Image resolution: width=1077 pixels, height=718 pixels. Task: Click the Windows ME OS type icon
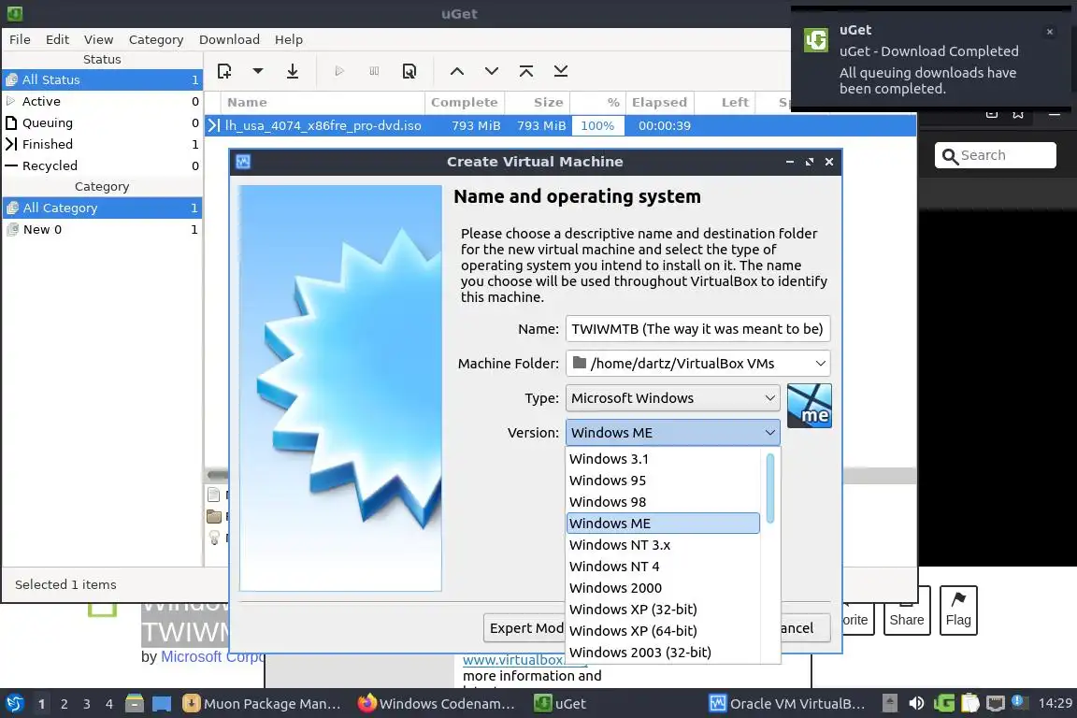click(x=809, y=406)
